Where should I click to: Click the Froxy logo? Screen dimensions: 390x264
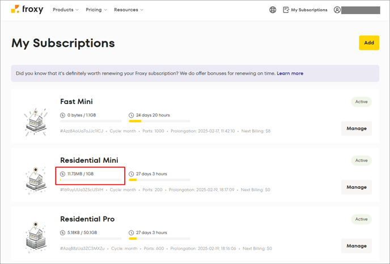coord(27,10)
